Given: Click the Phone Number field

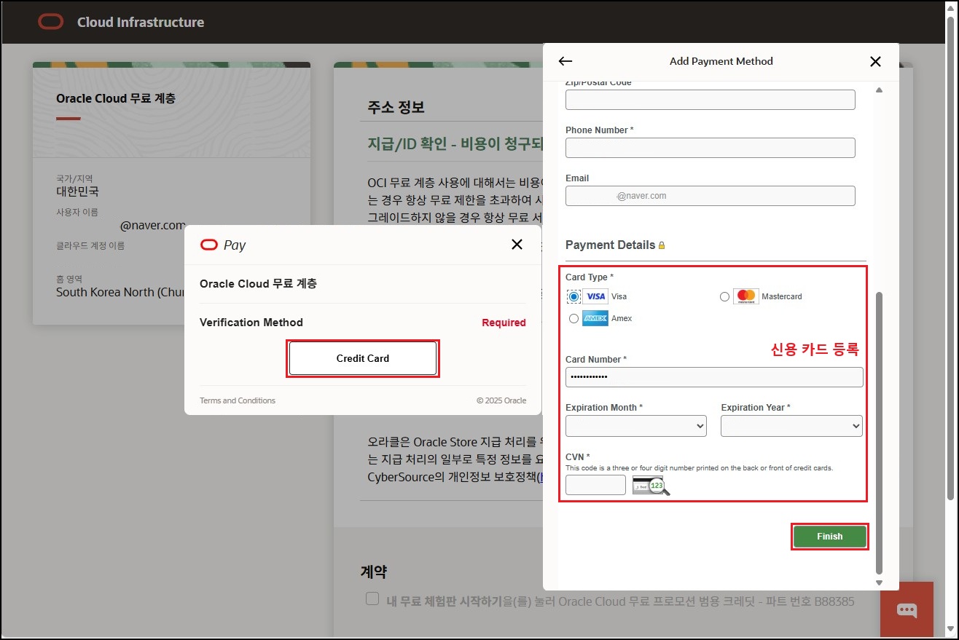Looking at the screenshot, I should [x=711, y=148].
